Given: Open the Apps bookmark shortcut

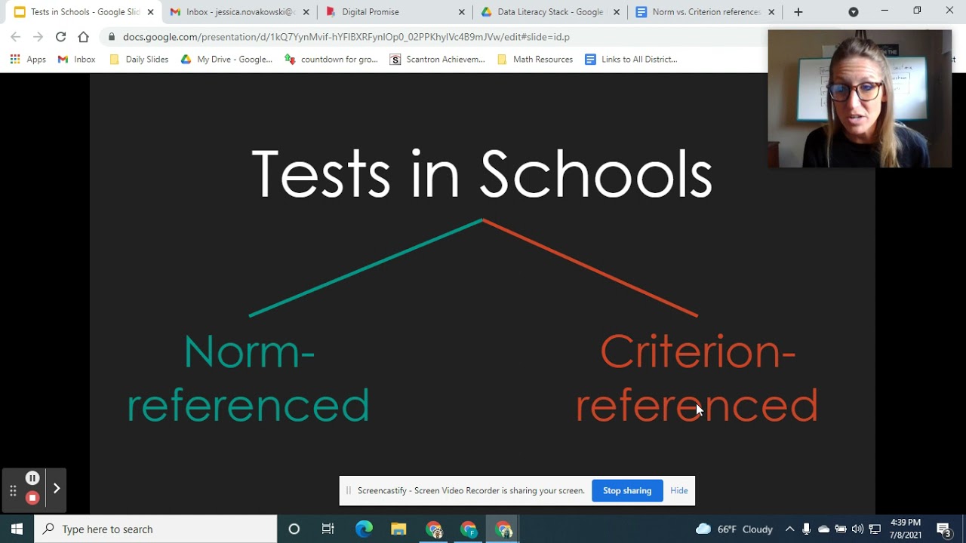Looking at the screenshot, I should point(28,60).
